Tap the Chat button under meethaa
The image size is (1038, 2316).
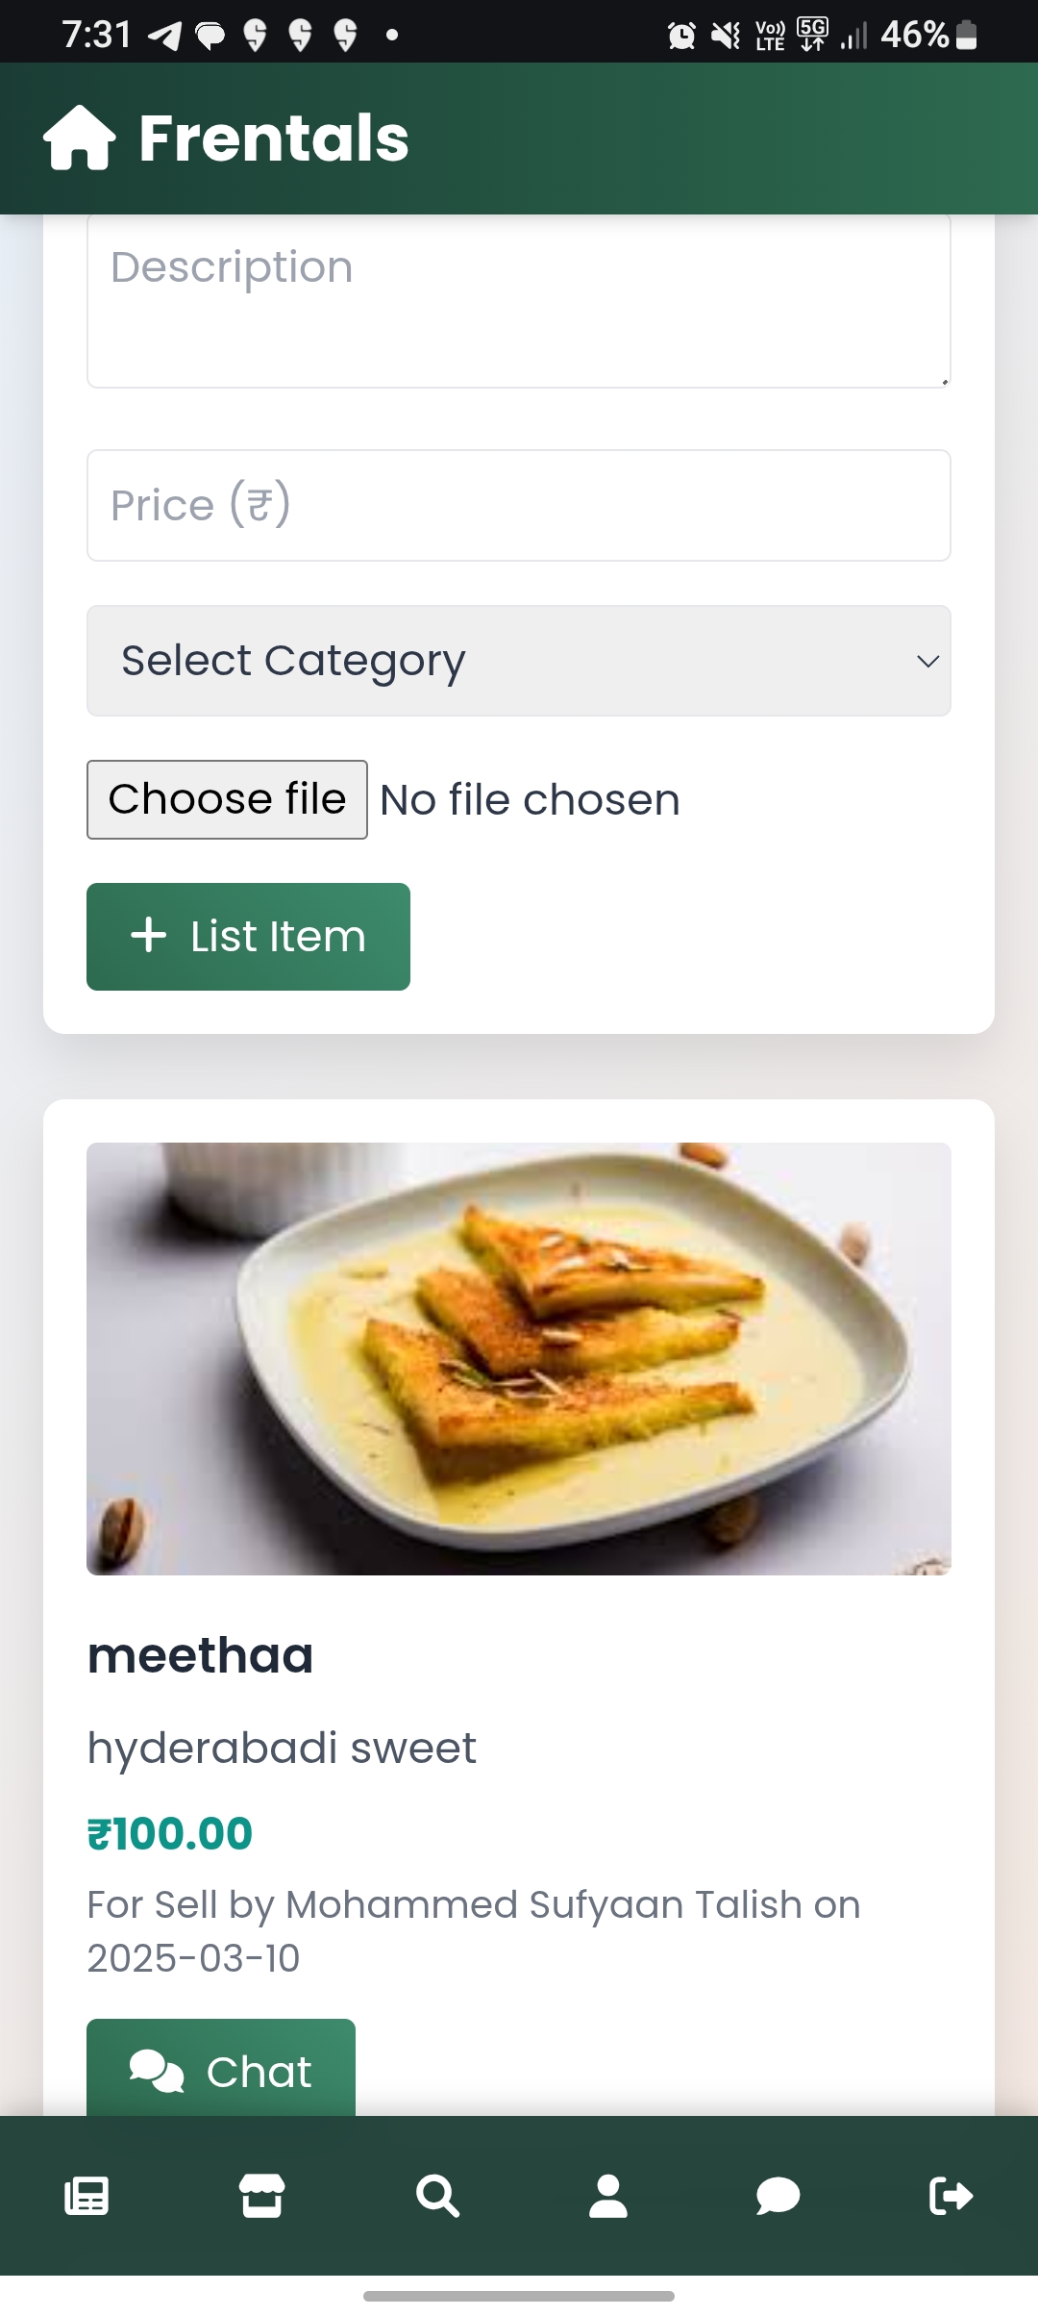click(x=221, y=2070)
